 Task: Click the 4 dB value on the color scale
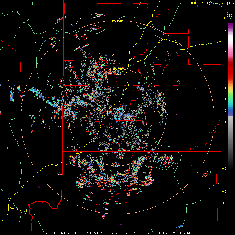point(225,64)
